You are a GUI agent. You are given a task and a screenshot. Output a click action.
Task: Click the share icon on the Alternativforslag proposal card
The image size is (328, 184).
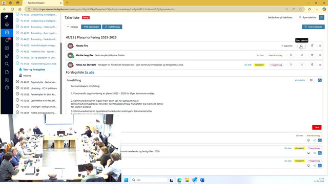tap(314, 141)
